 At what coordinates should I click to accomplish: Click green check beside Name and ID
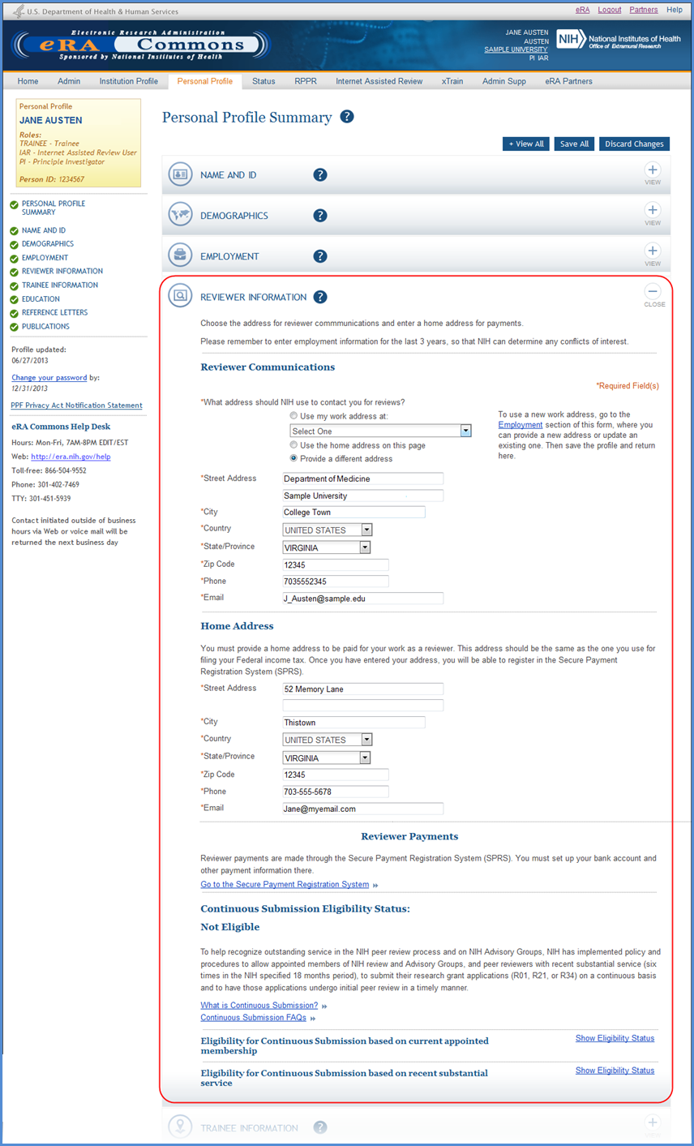point(15,231)
